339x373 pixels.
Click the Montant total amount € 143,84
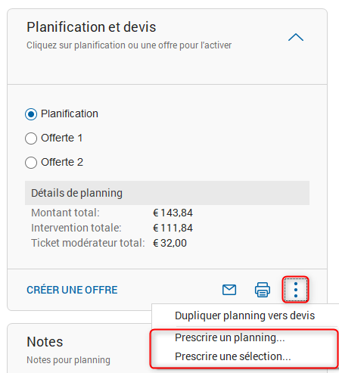(173, 213)
